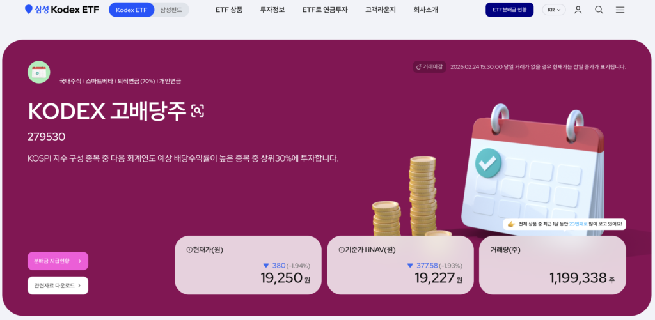Click the info icon next to 기준가 iNAV

coord(342,250)
